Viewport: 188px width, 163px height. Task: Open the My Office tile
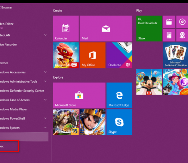(x=93, y=55)
